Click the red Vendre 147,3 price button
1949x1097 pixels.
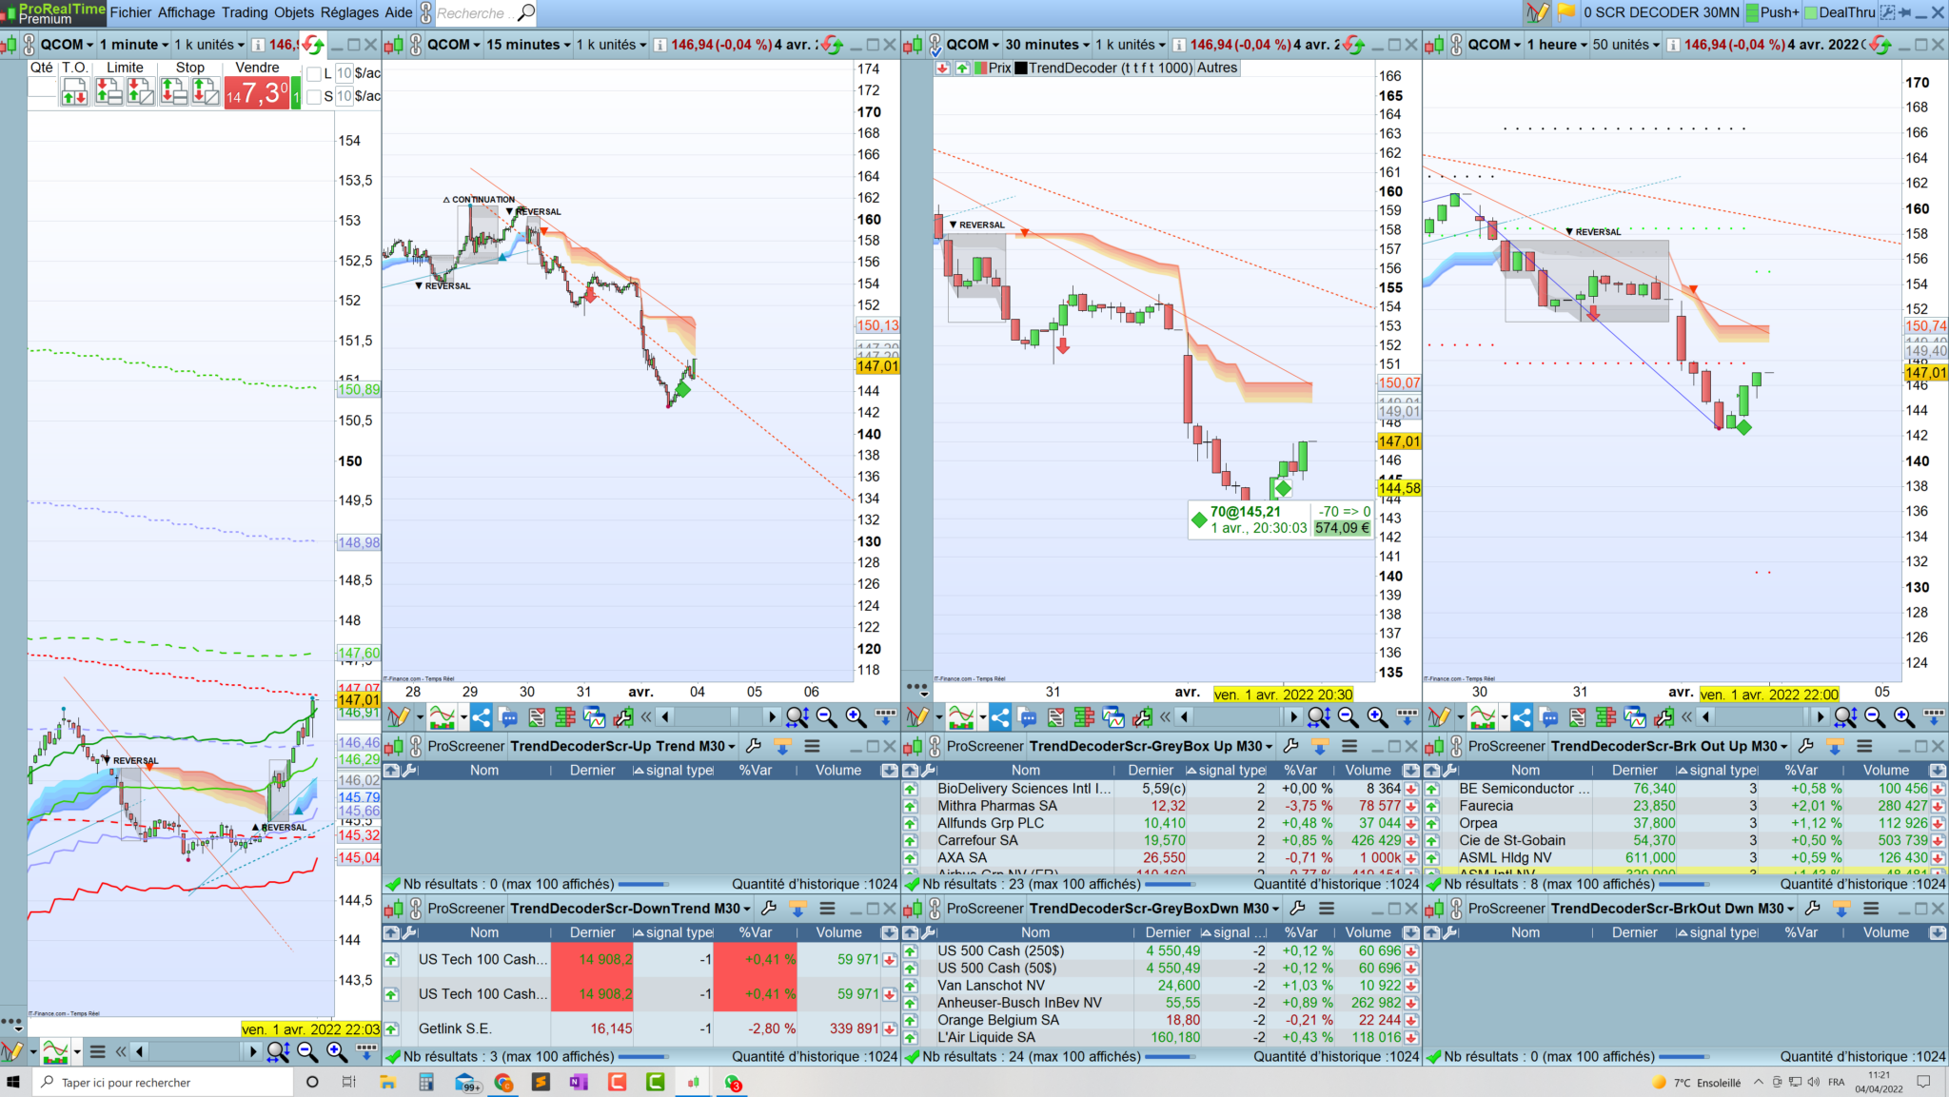pyautogui.click(x=257, y=93)
